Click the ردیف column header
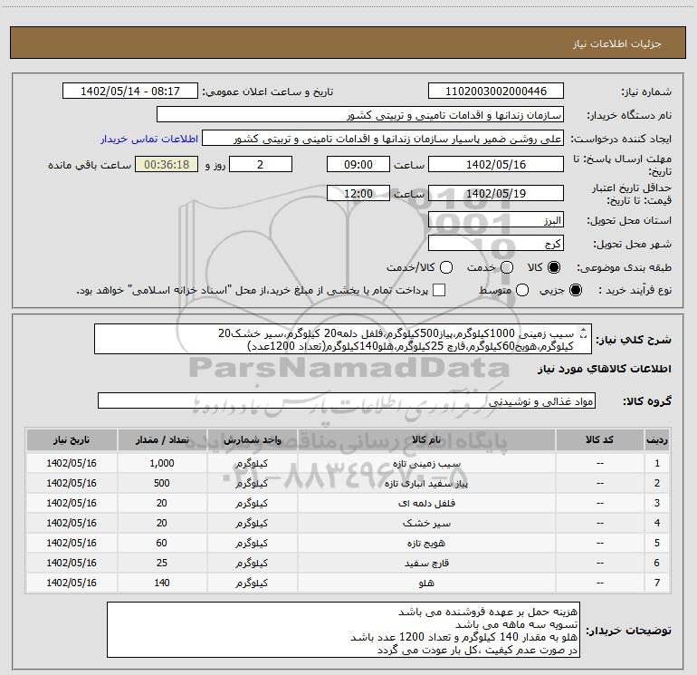This screenshot has height=675, width=697. pyautogui.click(x=657, y=439)
